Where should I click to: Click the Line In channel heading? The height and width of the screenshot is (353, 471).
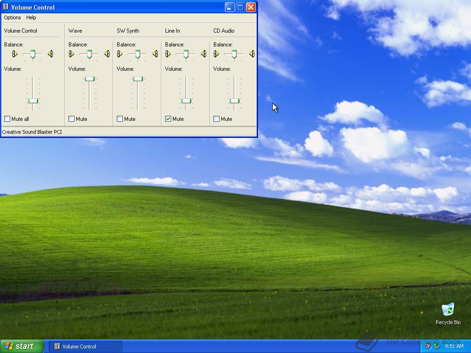(172, 31)
